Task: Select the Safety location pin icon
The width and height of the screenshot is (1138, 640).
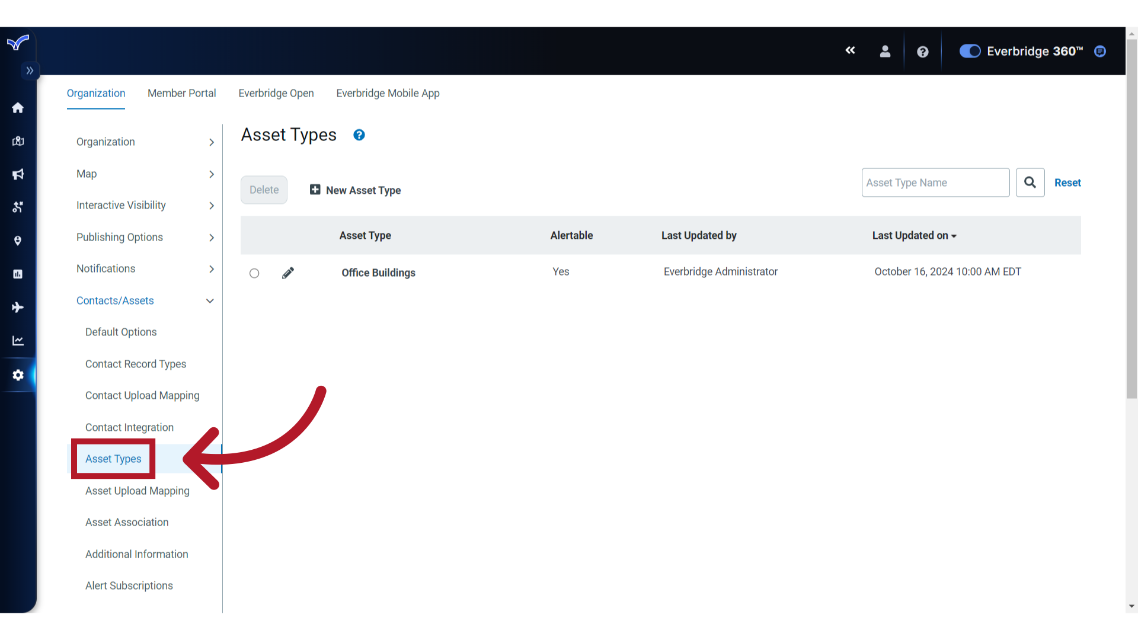Action: pos(18,241)
